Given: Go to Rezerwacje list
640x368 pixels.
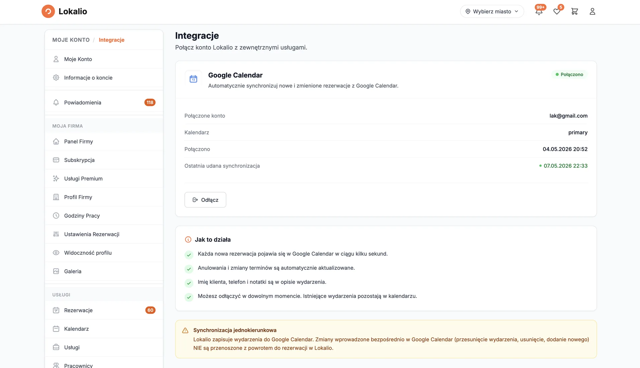Looking at the screenshot, I should click(x=104, y=310).
